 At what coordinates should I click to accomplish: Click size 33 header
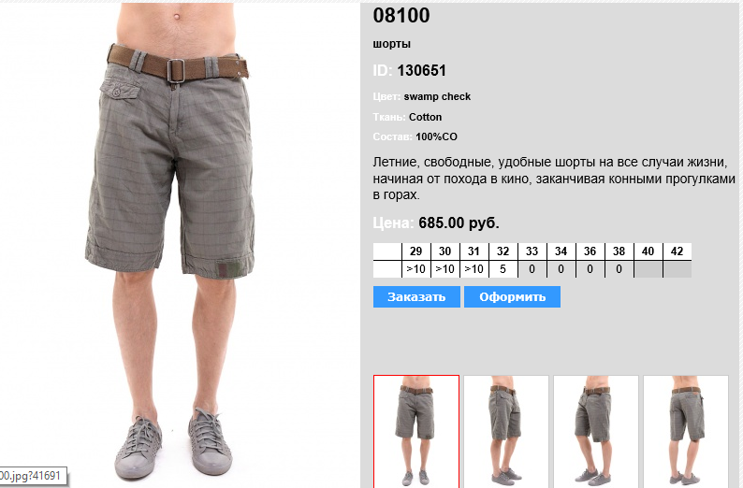[532, 251]
